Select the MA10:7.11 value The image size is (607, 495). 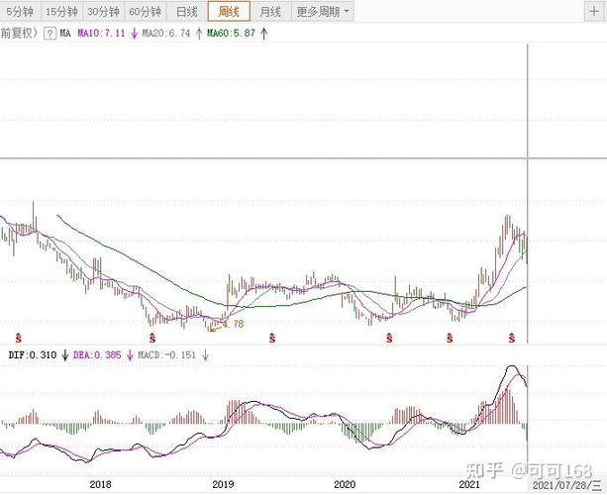[101, 34]
